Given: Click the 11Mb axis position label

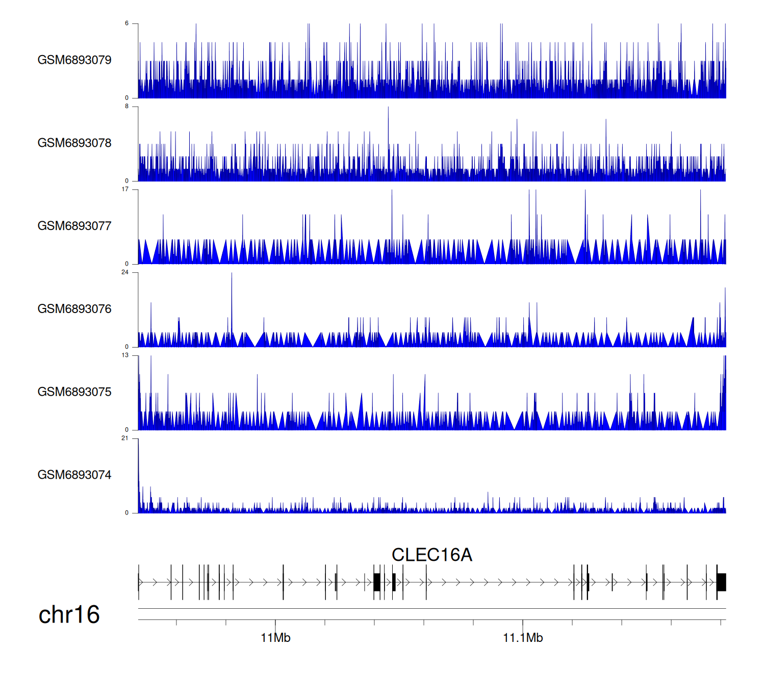Looking at the screenshot, I should (275, 638).
